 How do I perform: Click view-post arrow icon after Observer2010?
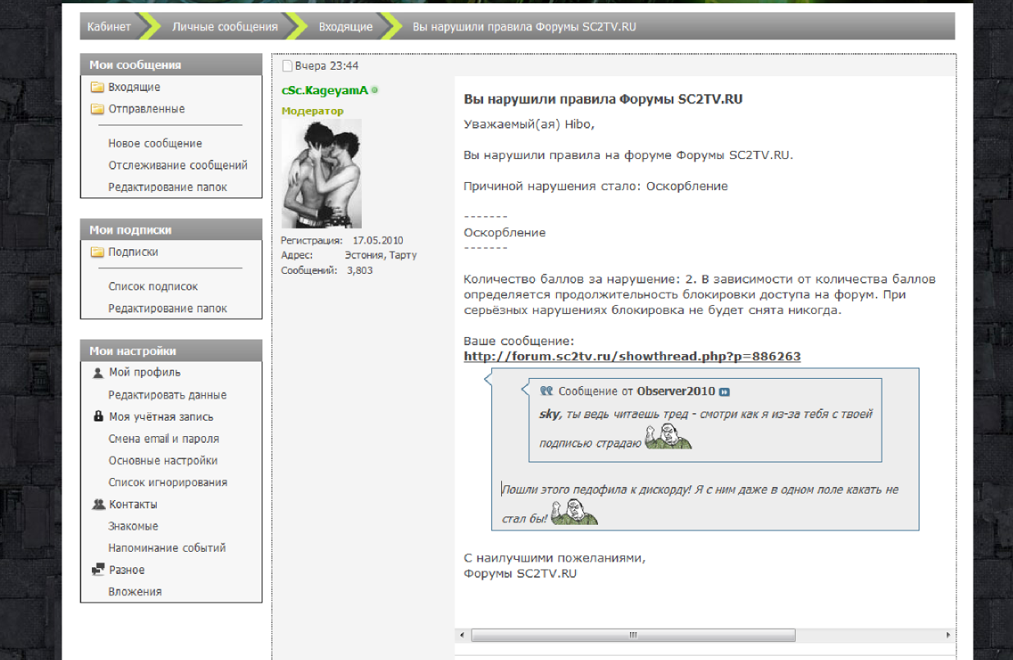click(x=724, y=392)
